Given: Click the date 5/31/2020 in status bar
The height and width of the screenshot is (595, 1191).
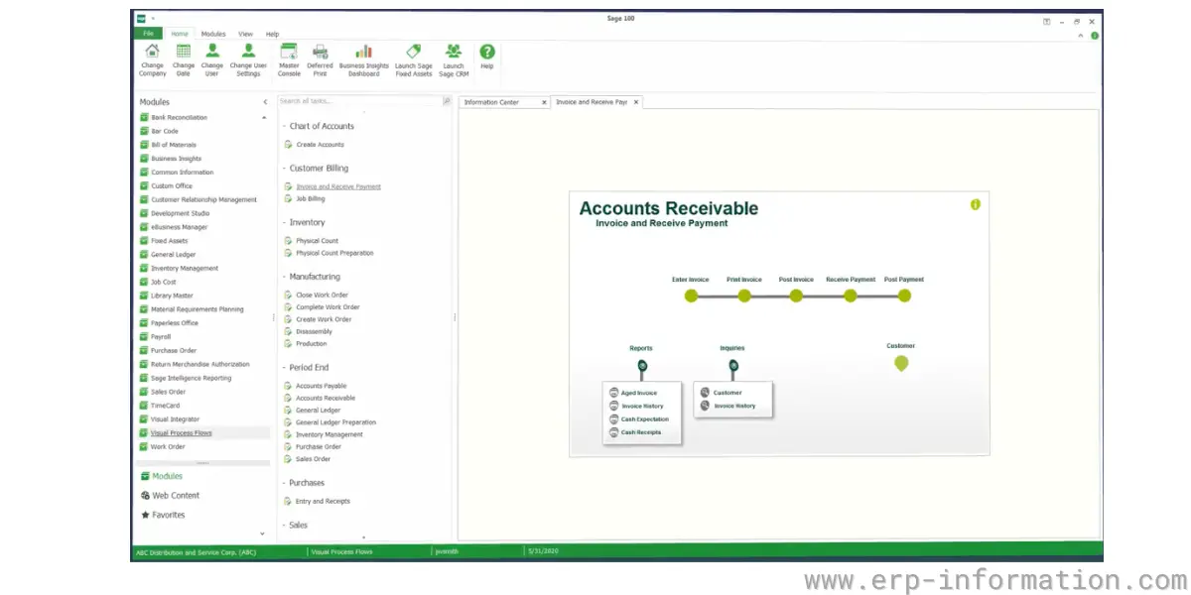Looking at the screenshot, I should pyautogui.click(x=544, y=551).
